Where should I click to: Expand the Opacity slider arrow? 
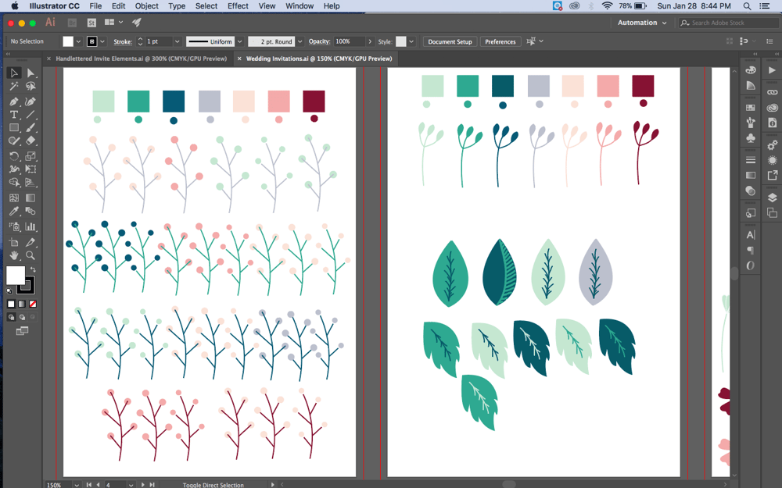370,42
